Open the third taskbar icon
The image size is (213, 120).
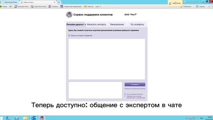[17, 118]
